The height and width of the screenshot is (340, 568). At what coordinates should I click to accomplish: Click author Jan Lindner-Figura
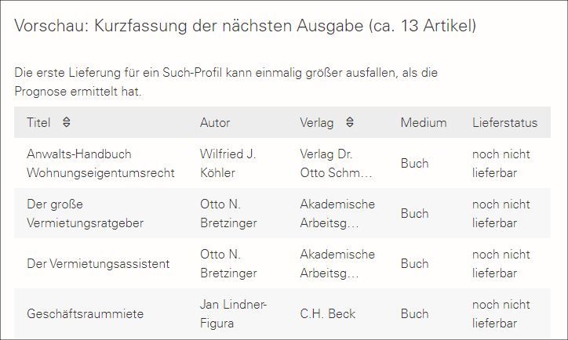coord(234,313)
